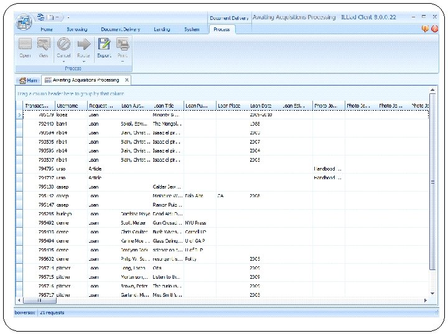Expand the Route dropdown arrow

(x=83, y=62)
